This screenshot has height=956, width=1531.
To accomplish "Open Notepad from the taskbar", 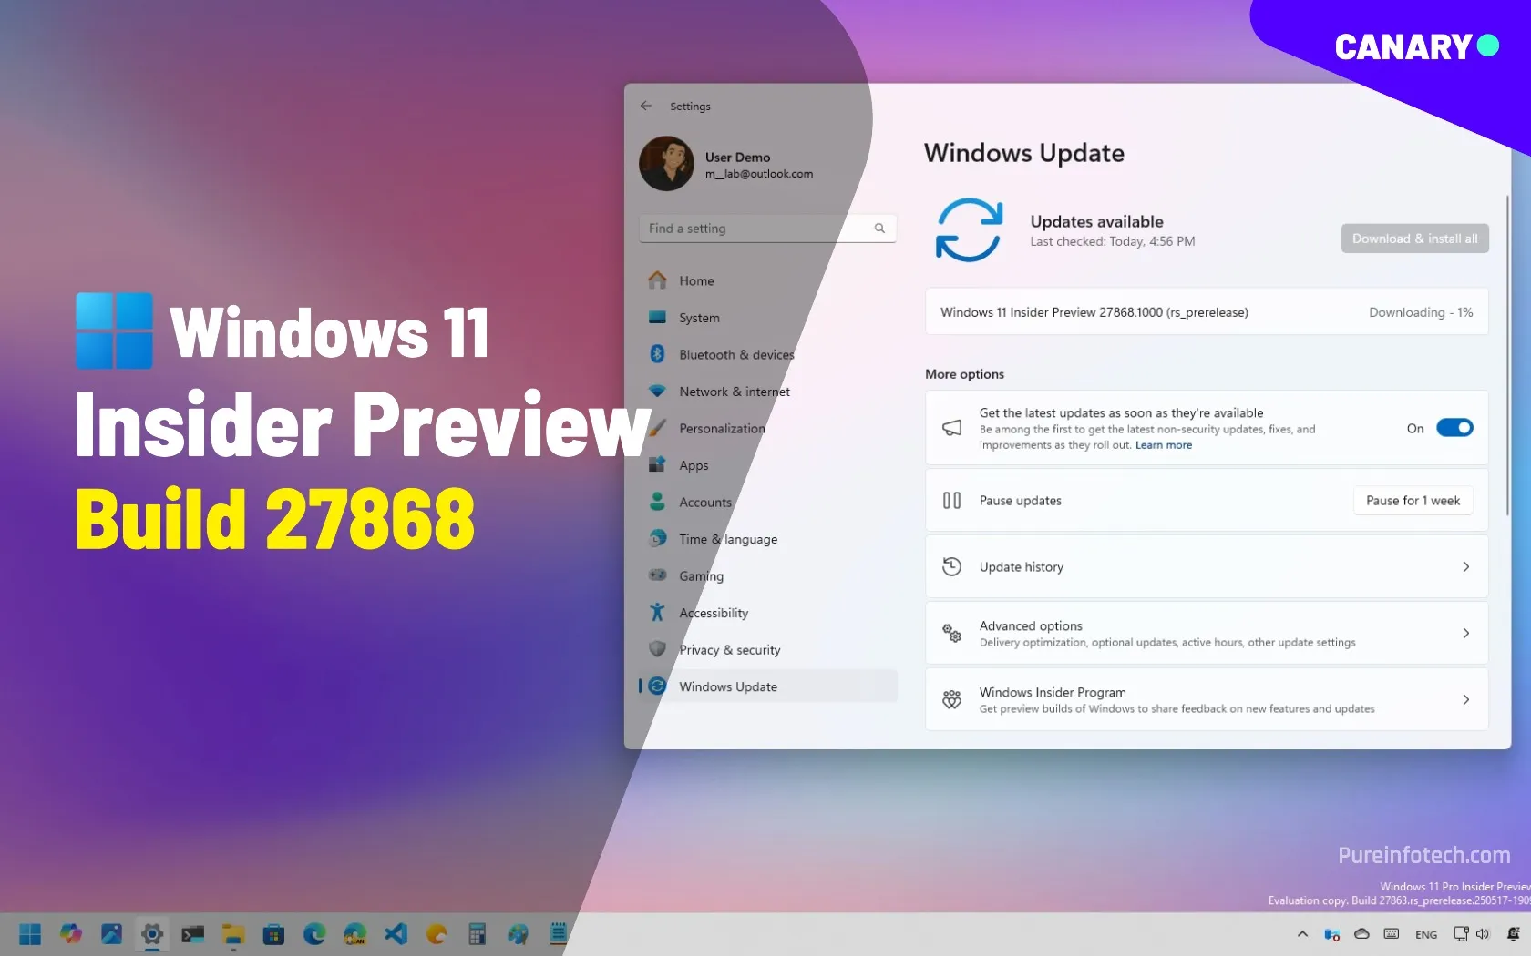I will click(558, 934).
